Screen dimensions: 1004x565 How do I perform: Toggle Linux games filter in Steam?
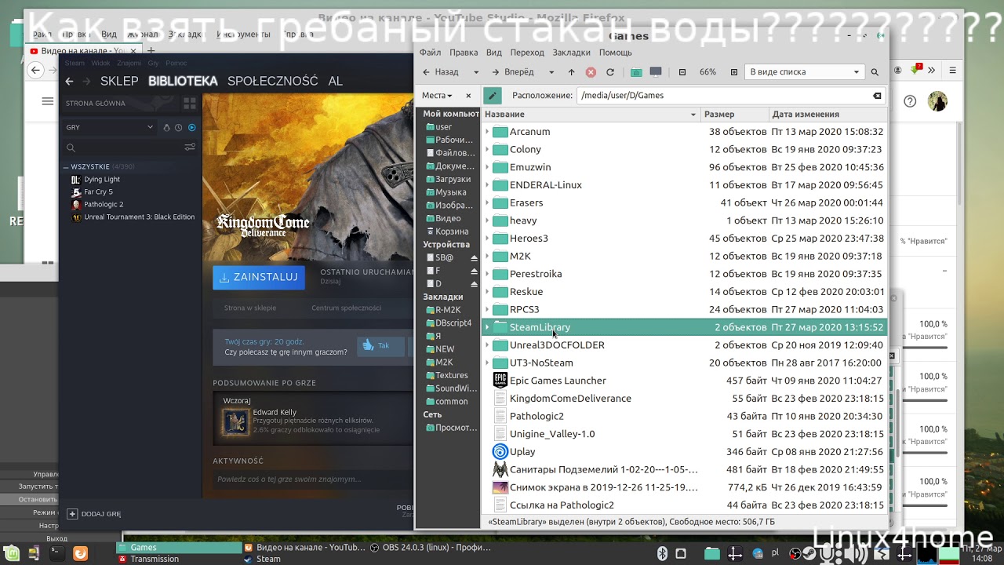point(166,127)
